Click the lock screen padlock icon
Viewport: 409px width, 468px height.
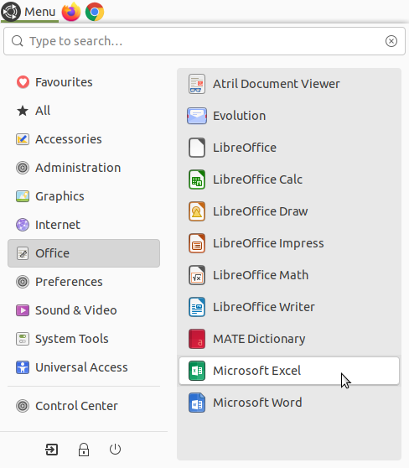(x=84, y=450)
